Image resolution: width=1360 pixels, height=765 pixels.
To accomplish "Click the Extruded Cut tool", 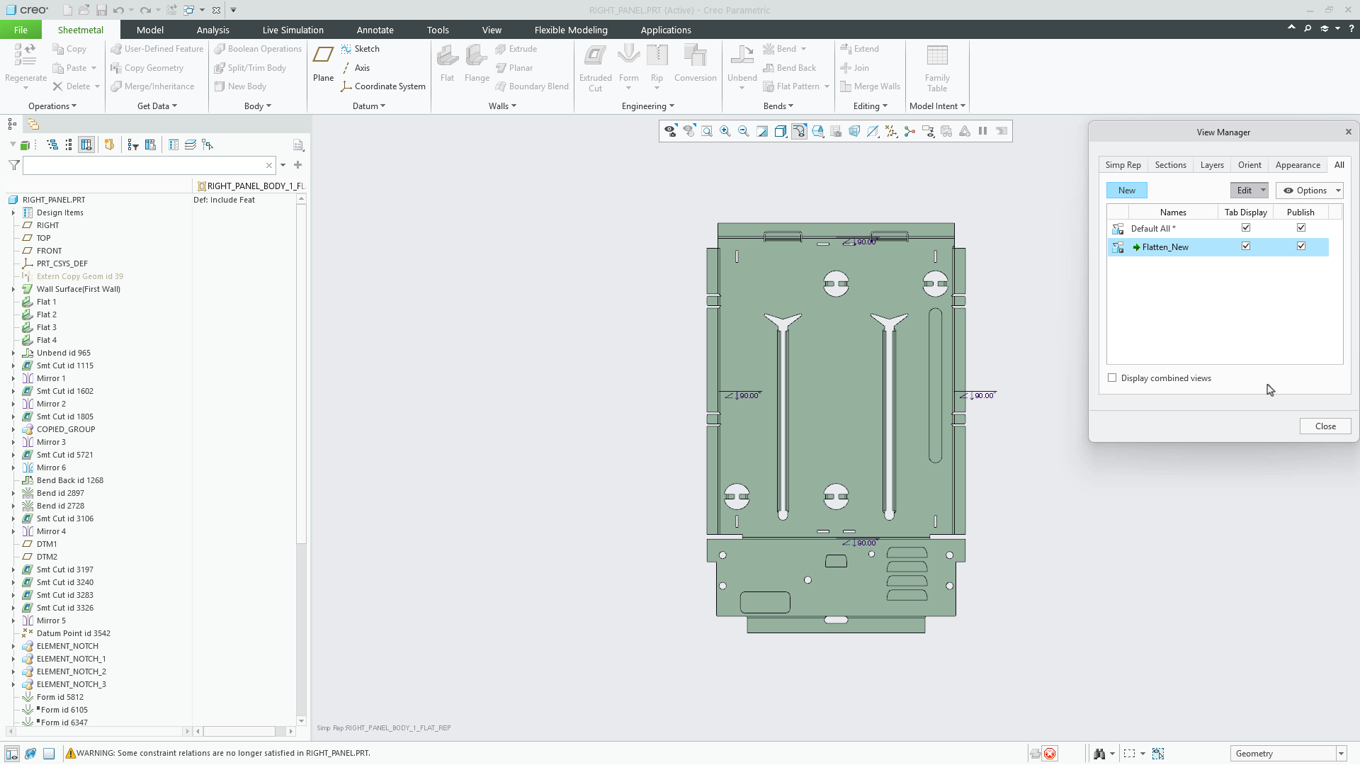I will click(x=595, y=68).
